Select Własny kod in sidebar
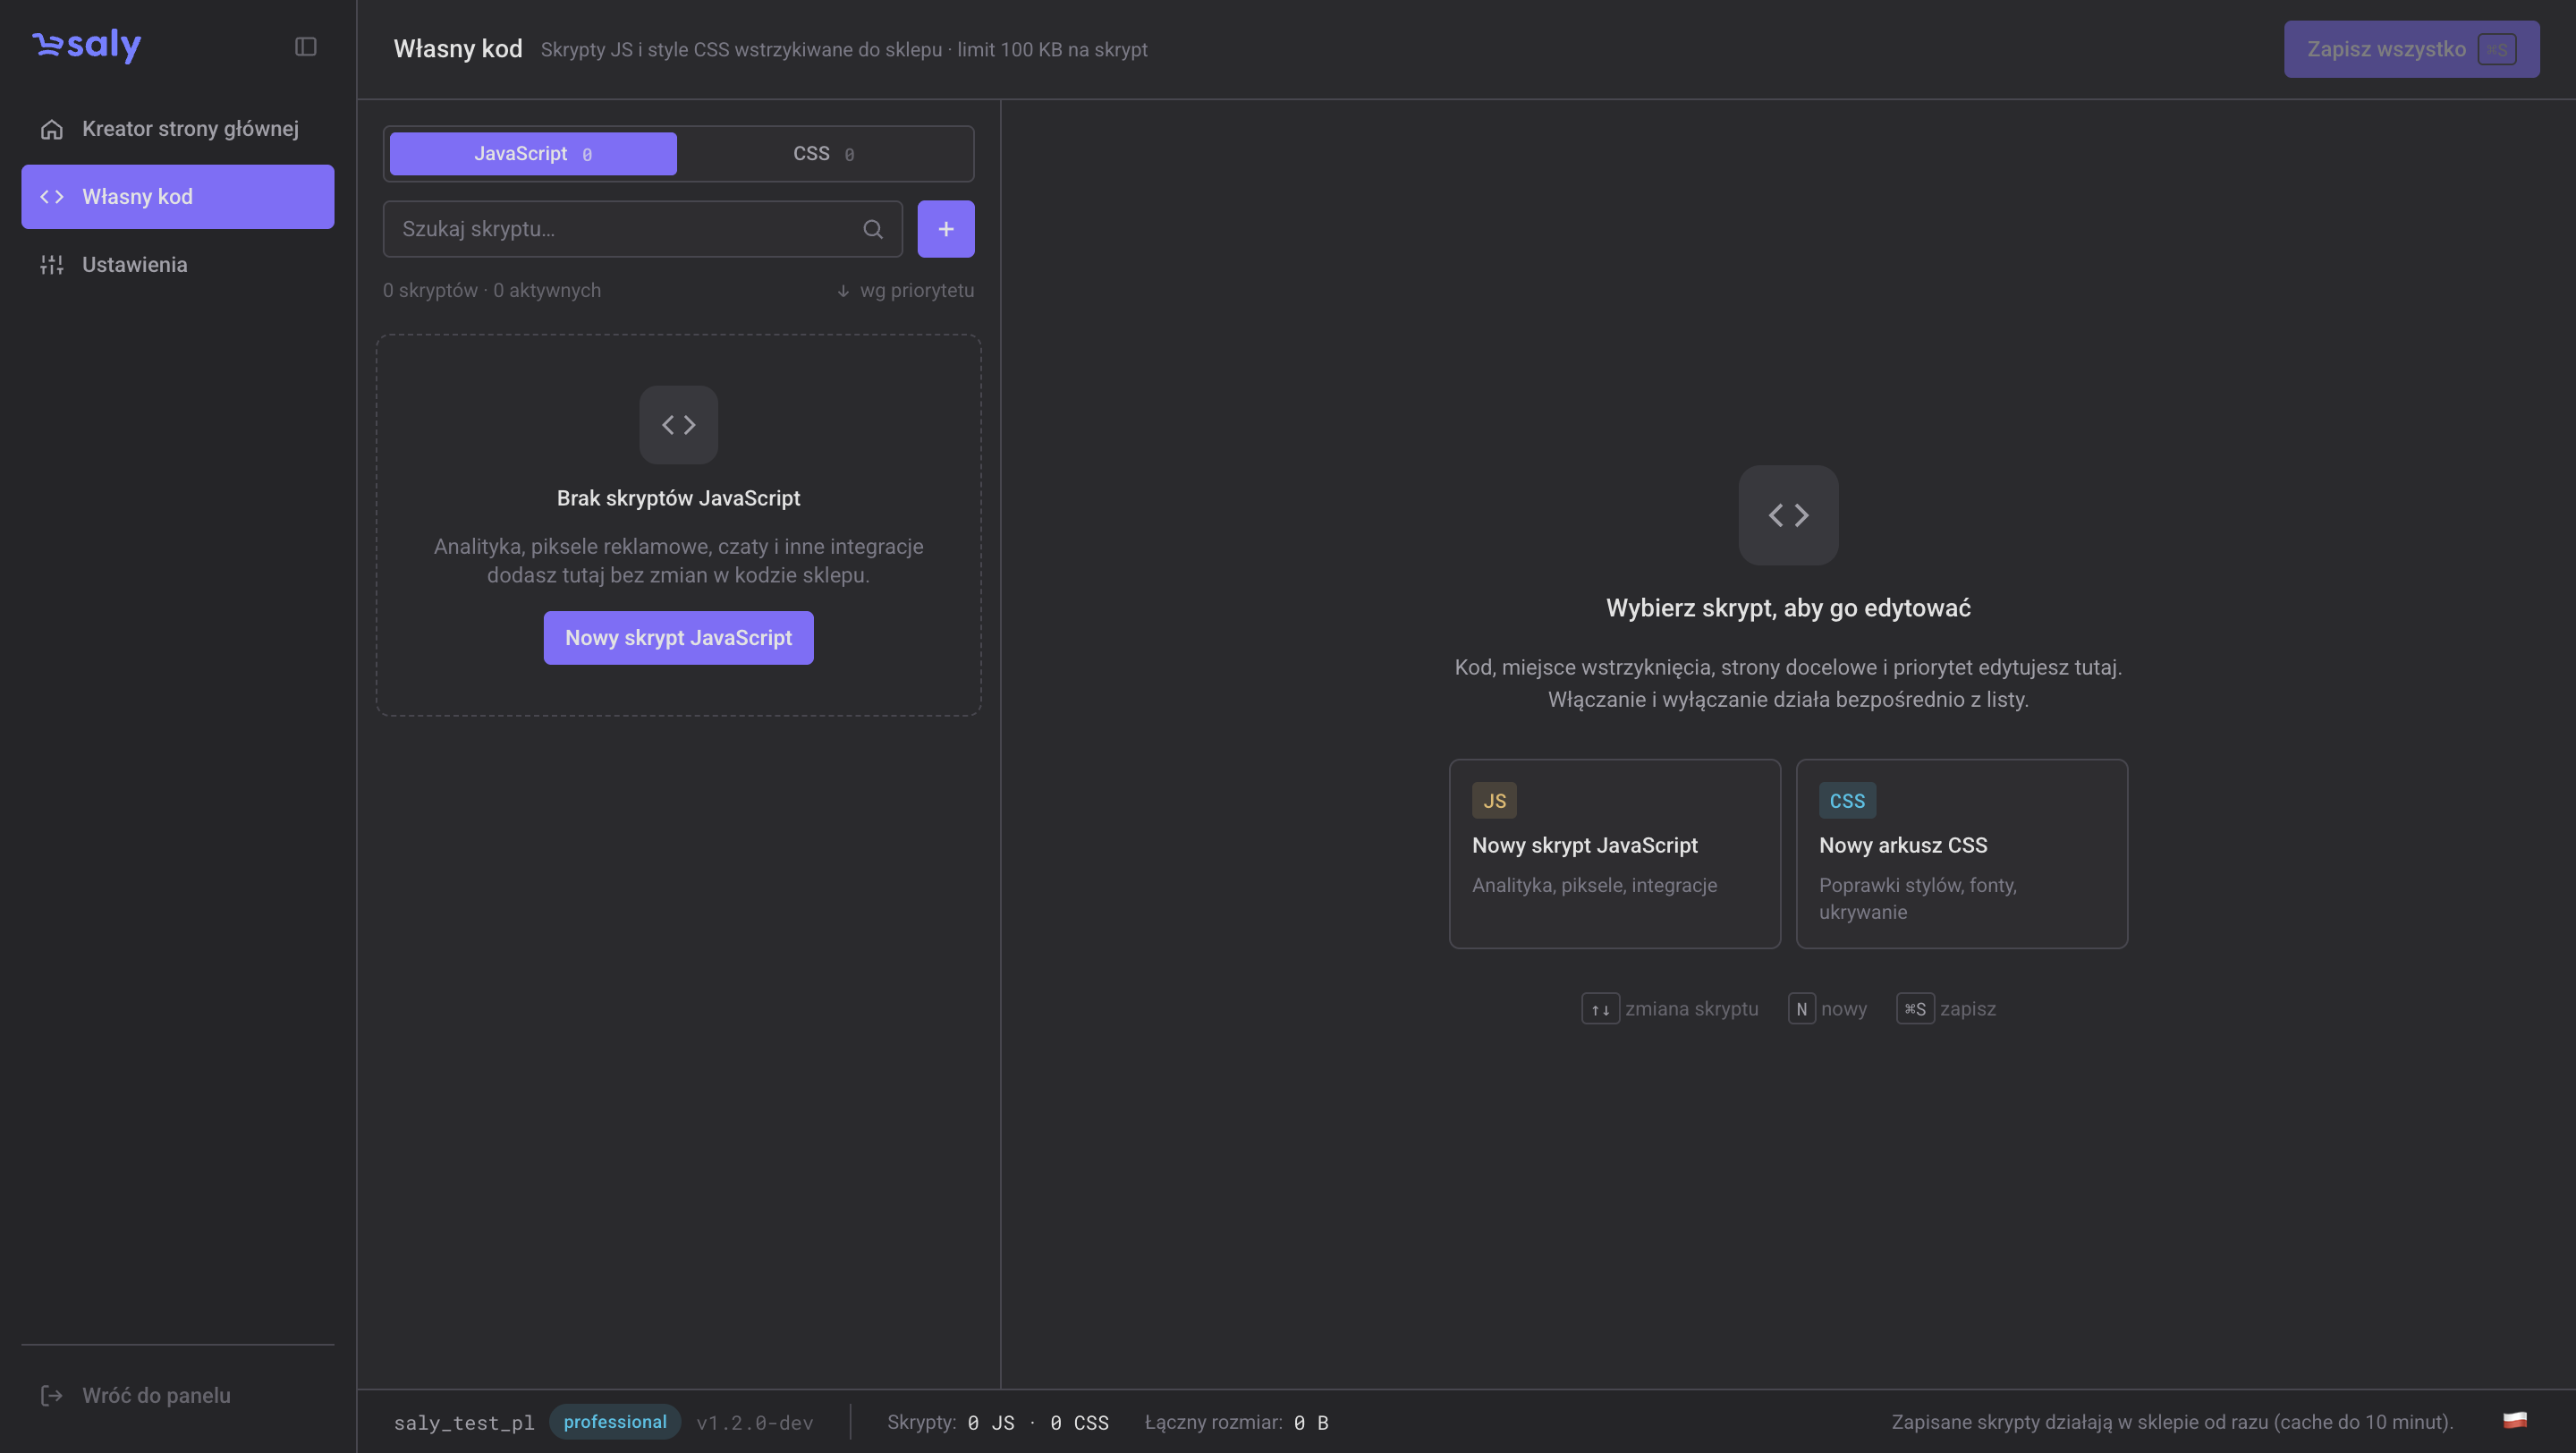 click(x=178, y=197)
